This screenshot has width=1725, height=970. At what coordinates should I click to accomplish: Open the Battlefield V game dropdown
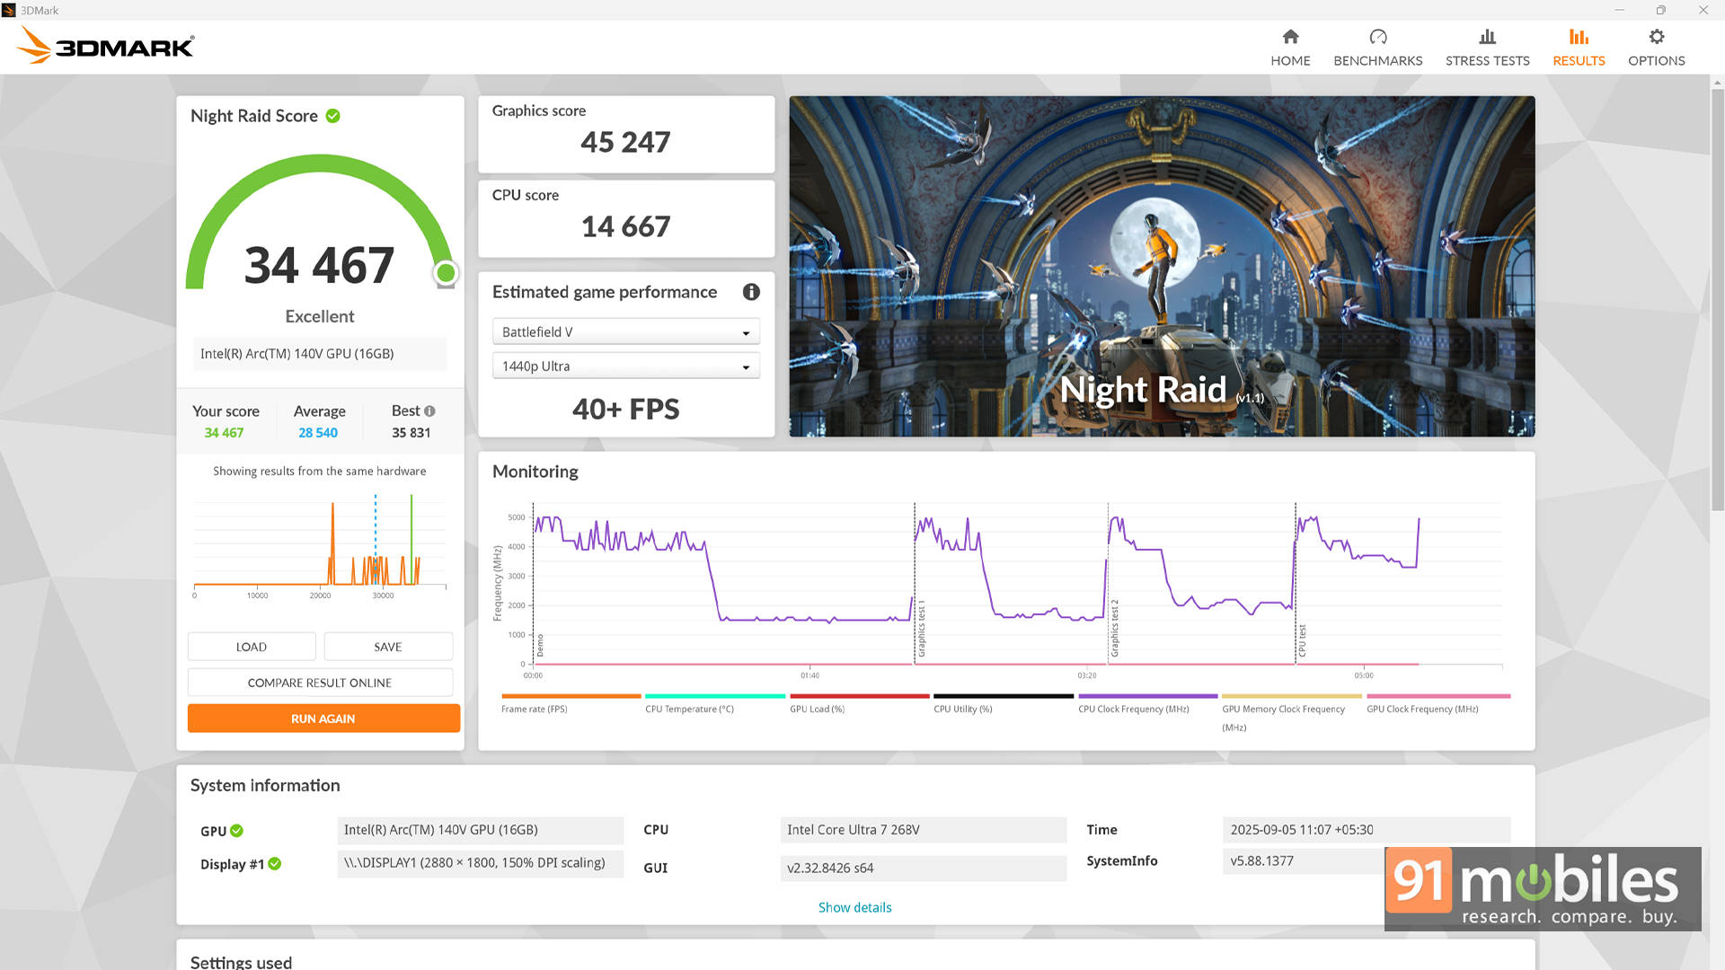pos(625,332)
